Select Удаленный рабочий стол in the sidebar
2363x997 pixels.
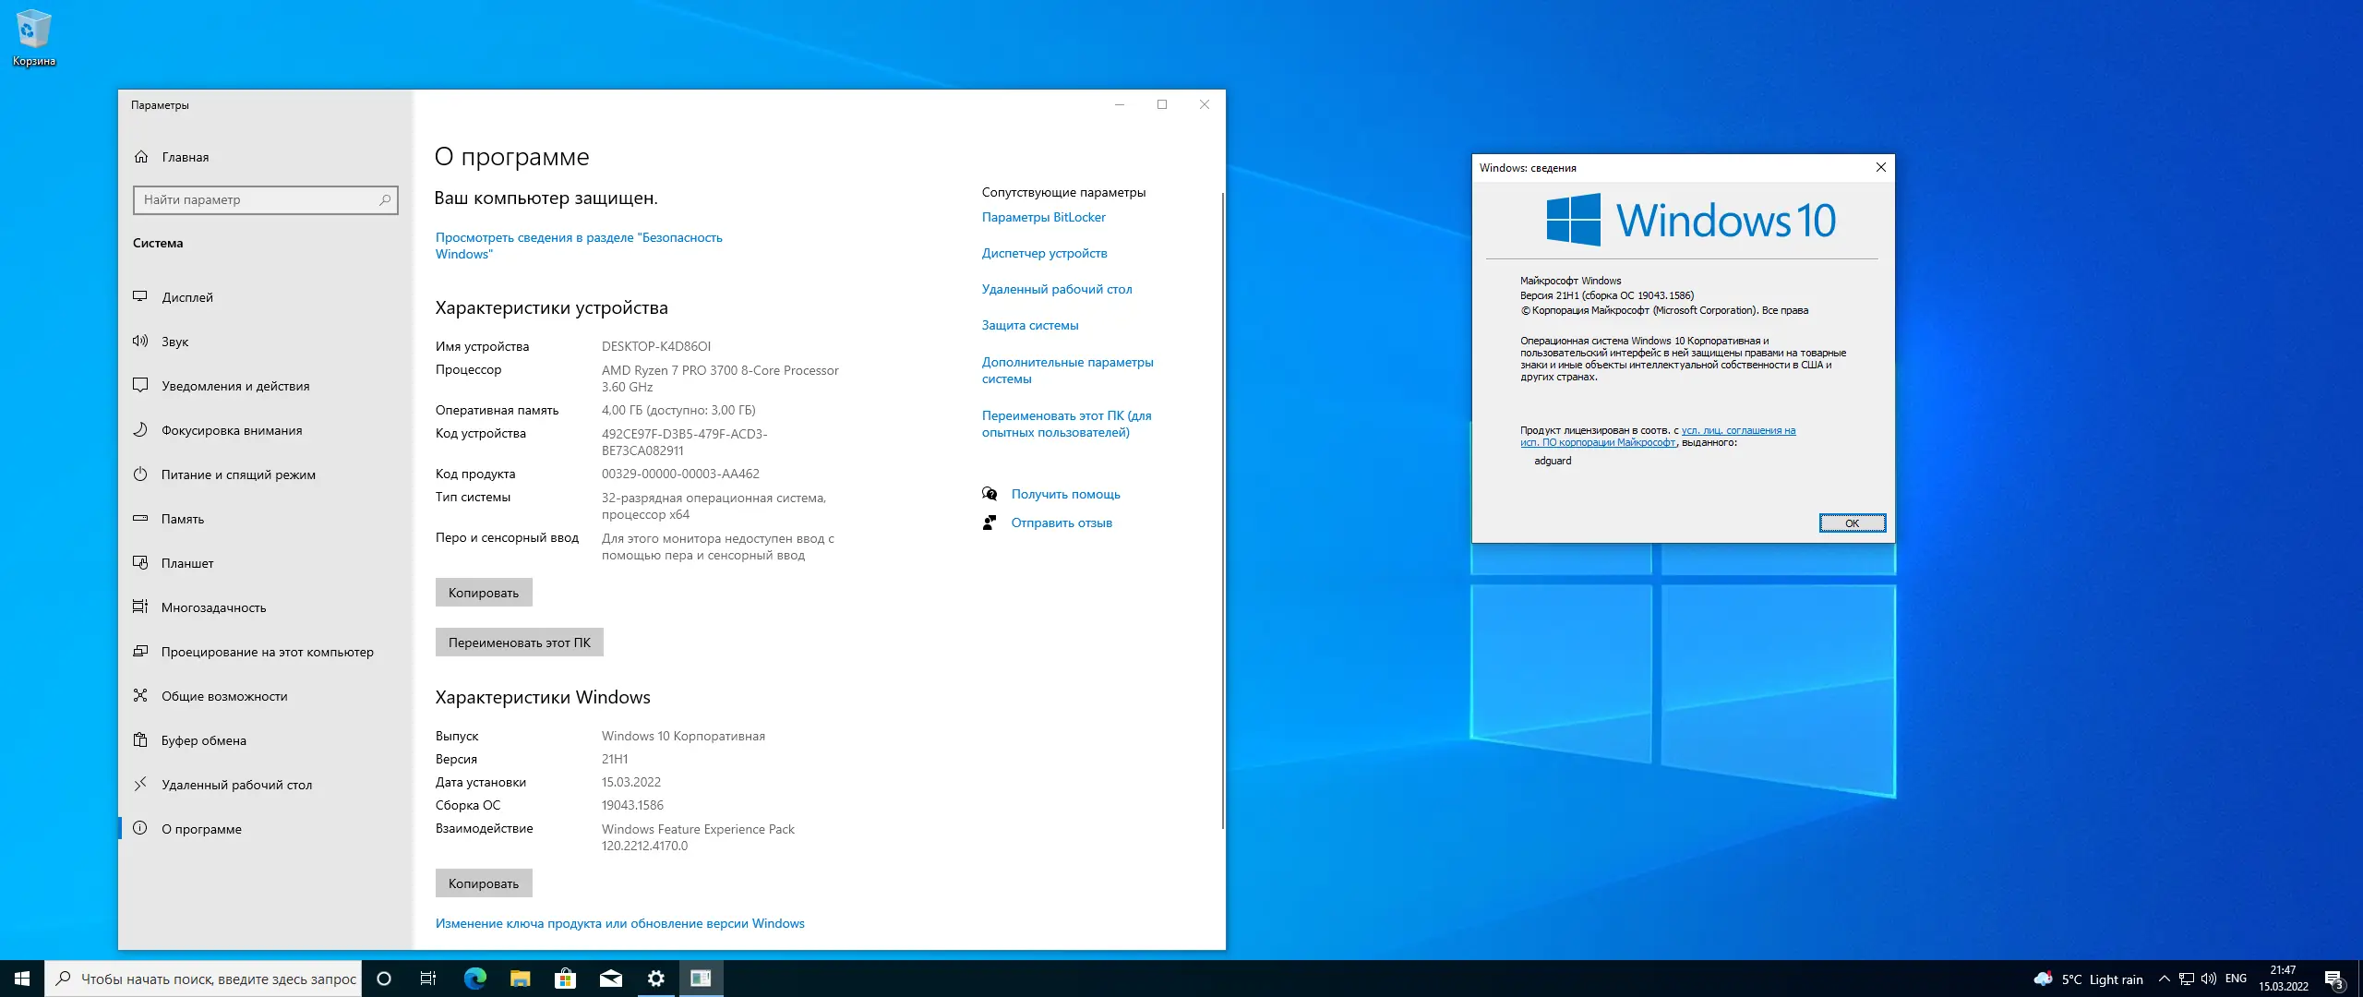tap(236, 785)
